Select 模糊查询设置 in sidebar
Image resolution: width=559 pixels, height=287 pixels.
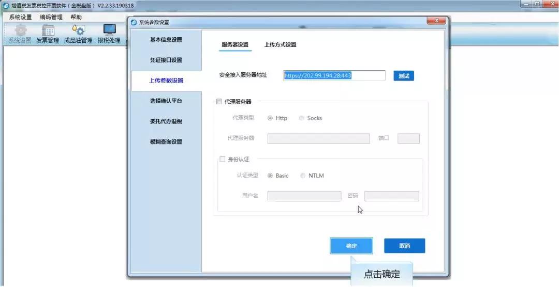(166, 141)
